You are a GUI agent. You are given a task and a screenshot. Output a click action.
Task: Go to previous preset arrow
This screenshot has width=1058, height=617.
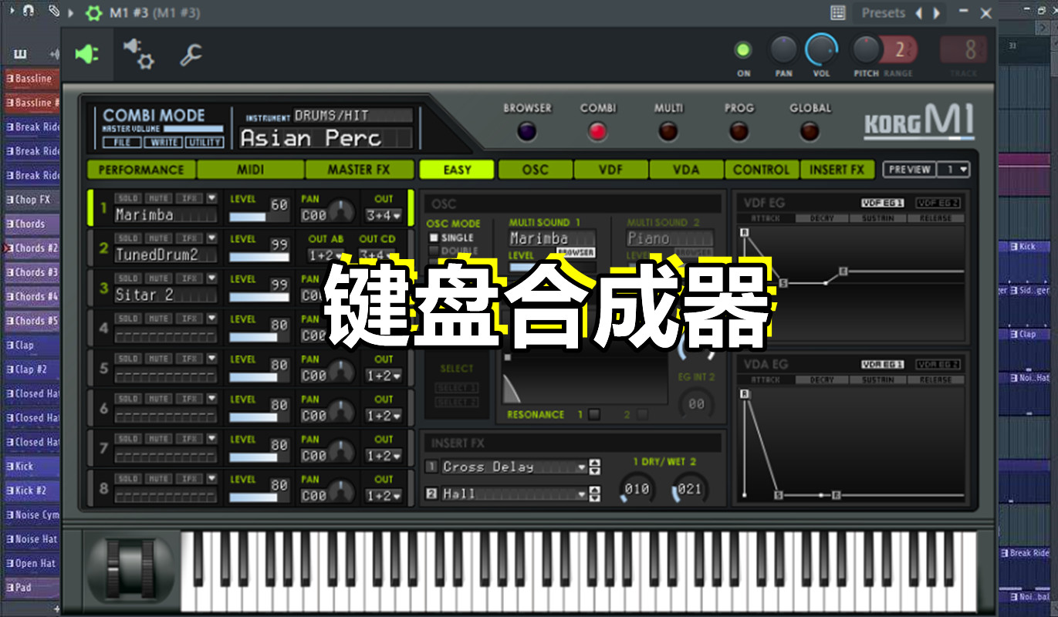coord(918,13)
